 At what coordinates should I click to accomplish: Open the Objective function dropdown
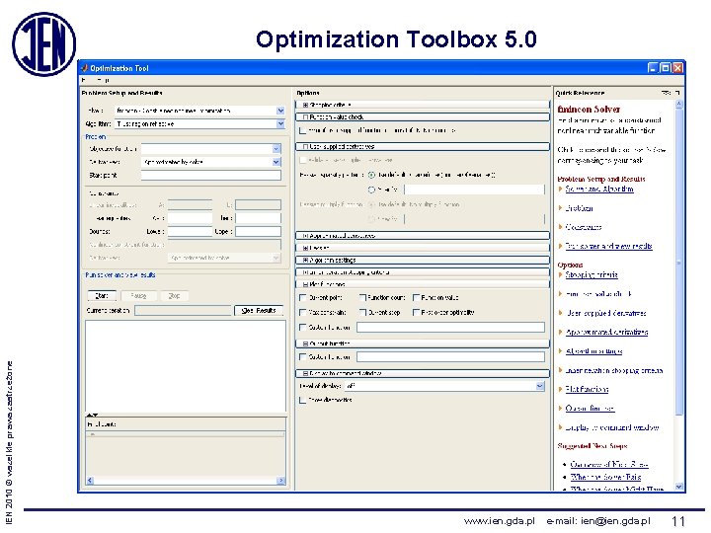[x=276, y=149]
